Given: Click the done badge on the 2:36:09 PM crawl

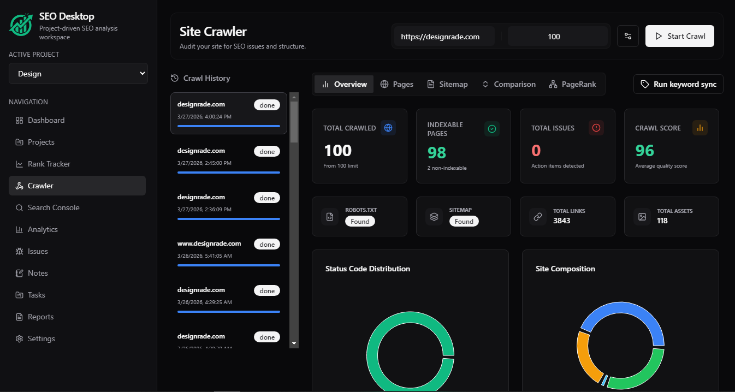Looking at the screenshot, I should click(x=267, y=198).
